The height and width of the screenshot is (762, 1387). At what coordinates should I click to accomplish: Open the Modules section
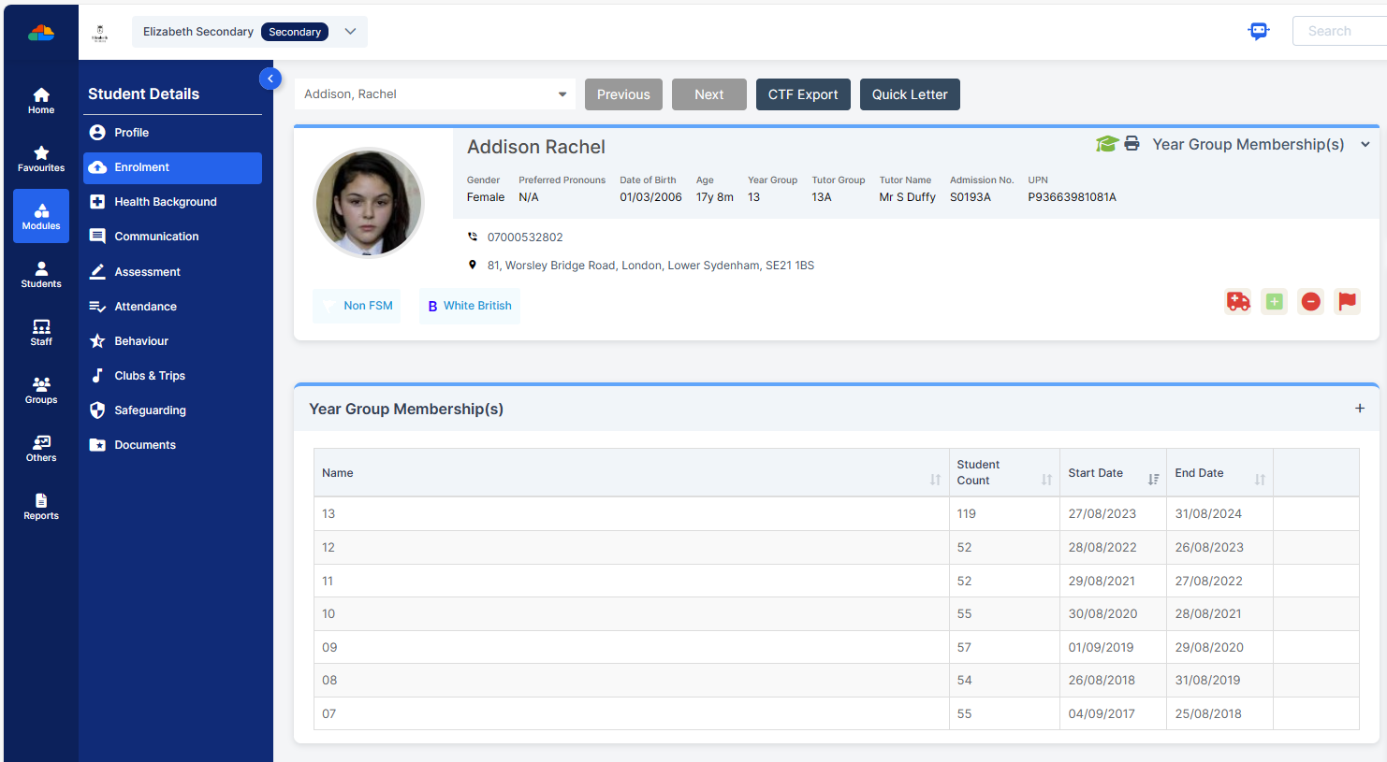point(41,216)
